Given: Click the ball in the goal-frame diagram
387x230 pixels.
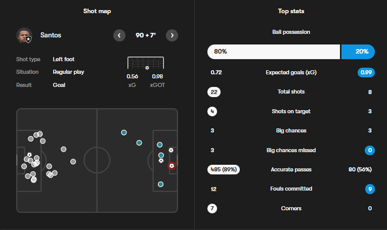Looking at the screenshot, I should [147, 68].
